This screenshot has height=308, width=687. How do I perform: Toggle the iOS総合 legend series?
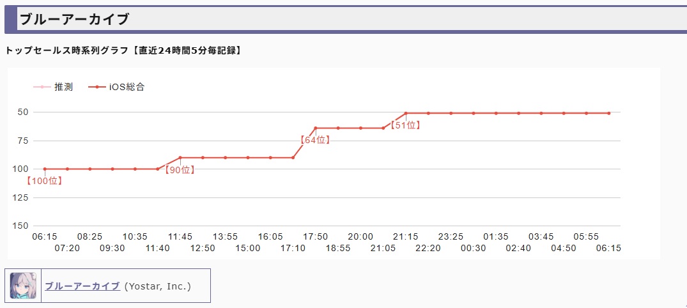pyautogui.click(x=127, y=87)
